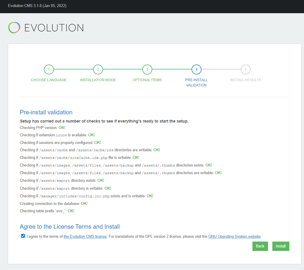Open the OPTIONAL ITEMS step label
304x270 pixels.
(147, 80)
